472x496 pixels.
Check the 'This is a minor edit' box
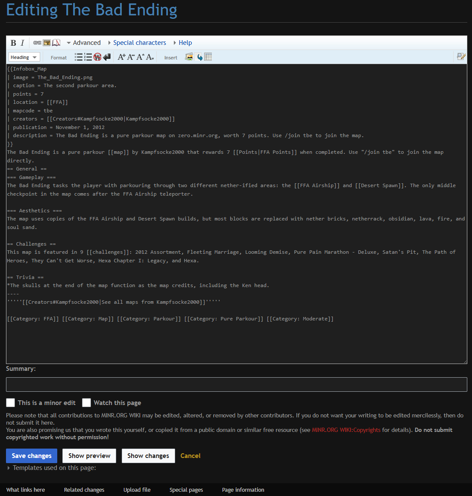click(11, 403)
